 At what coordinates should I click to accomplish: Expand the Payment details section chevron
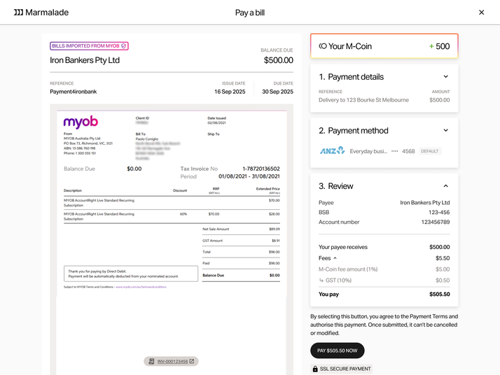(446, 76)
